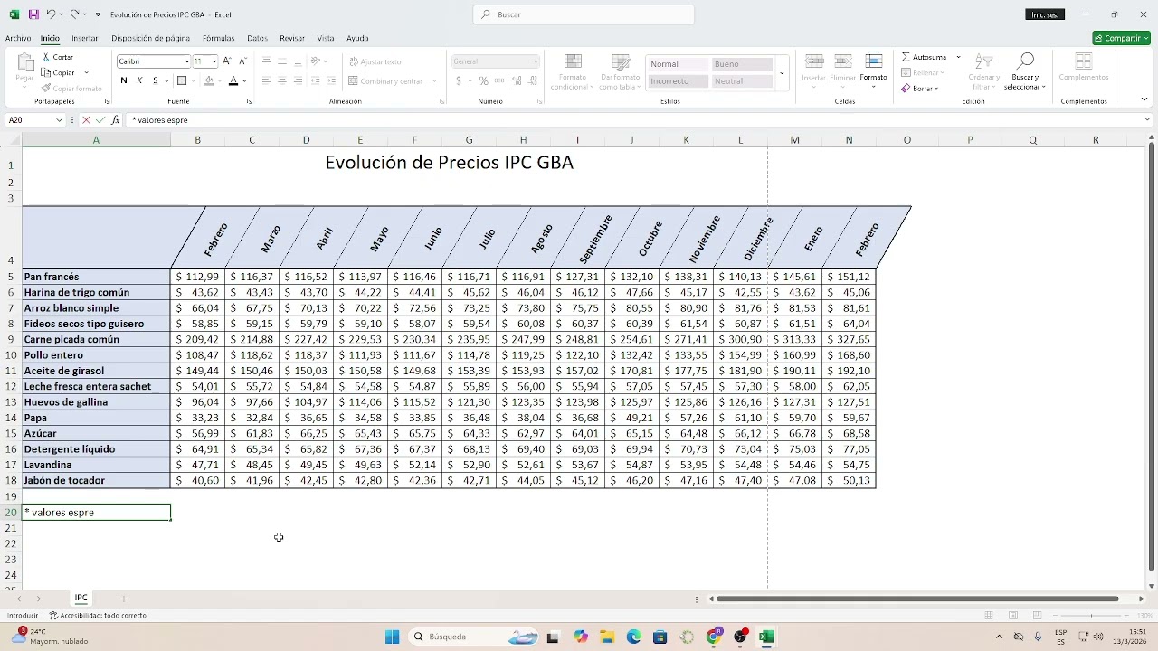Click the Autosuma sigma button

coord(924,57)
